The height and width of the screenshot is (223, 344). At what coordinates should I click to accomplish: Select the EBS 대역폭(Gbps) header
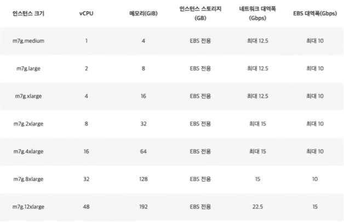[x=315, y=13]
